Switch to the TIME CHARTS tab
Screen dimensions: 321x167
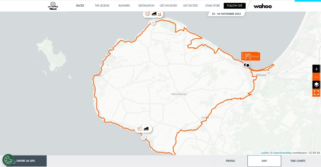tap(297, 161)
